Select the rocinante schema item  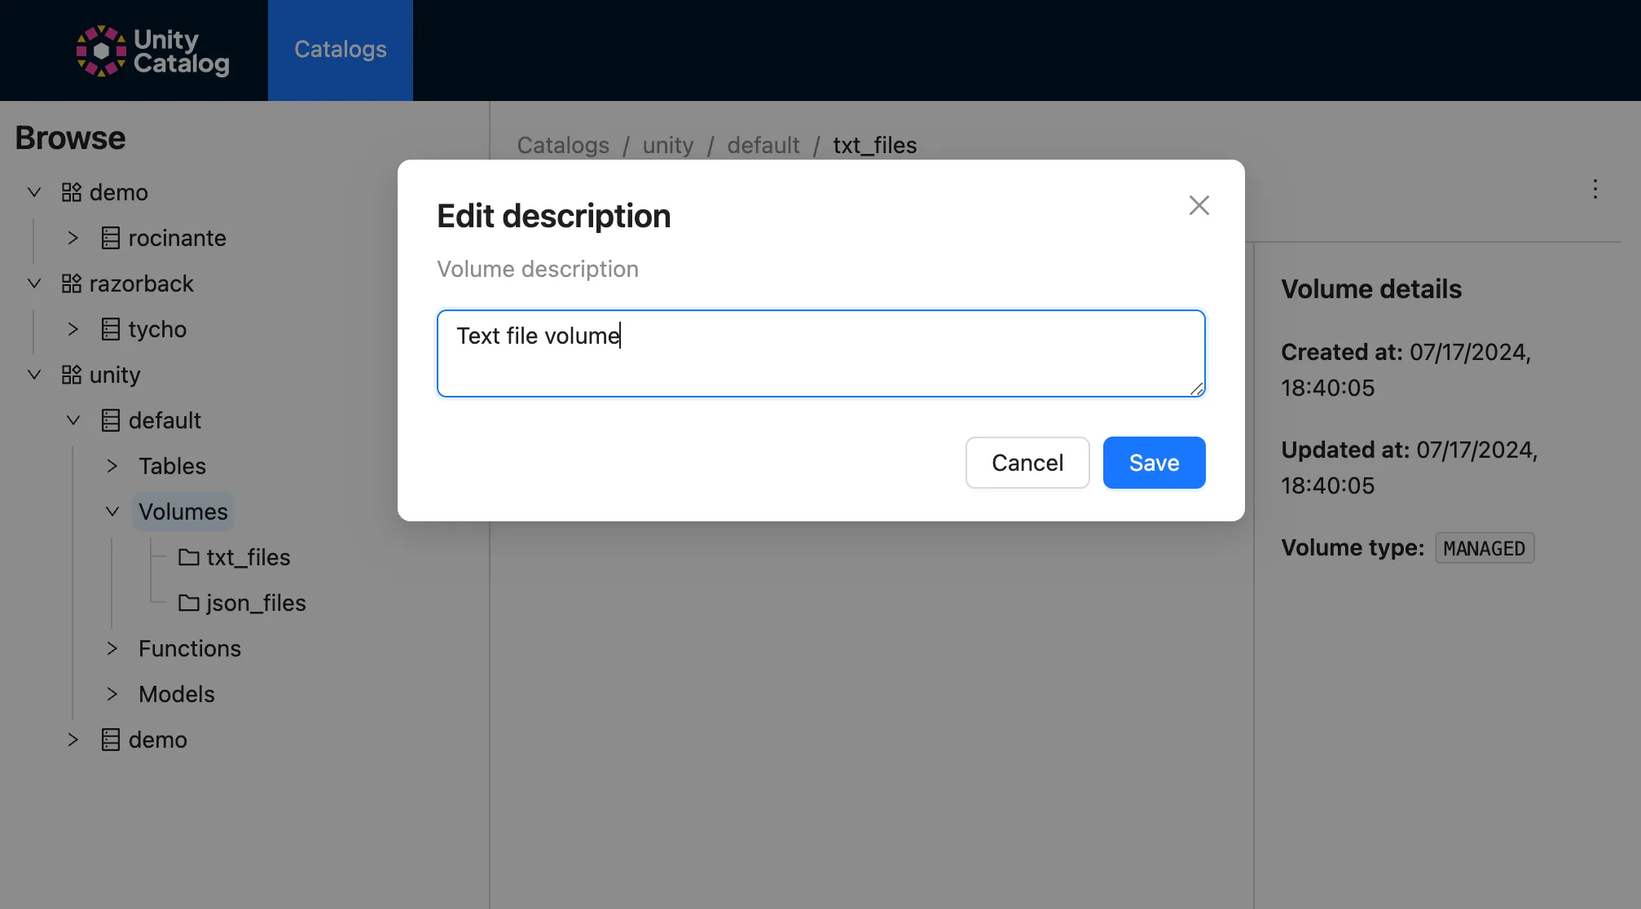178,238
